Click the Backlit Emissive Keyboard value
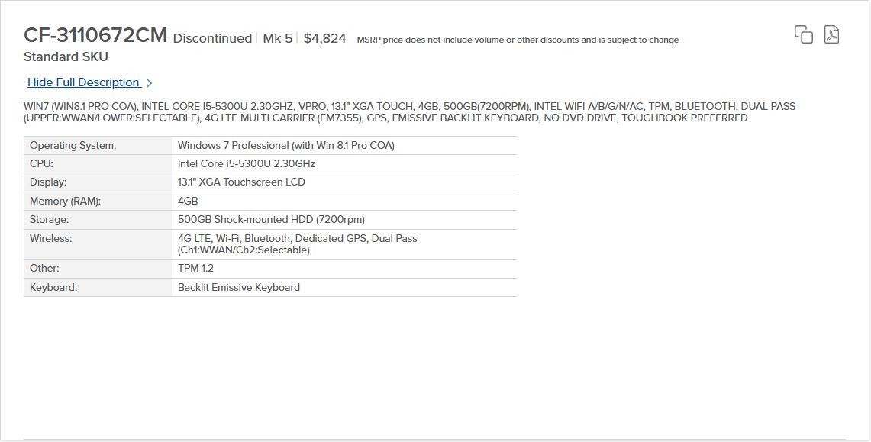The height and width of the screenshot is (442, 871). point(239,287)
